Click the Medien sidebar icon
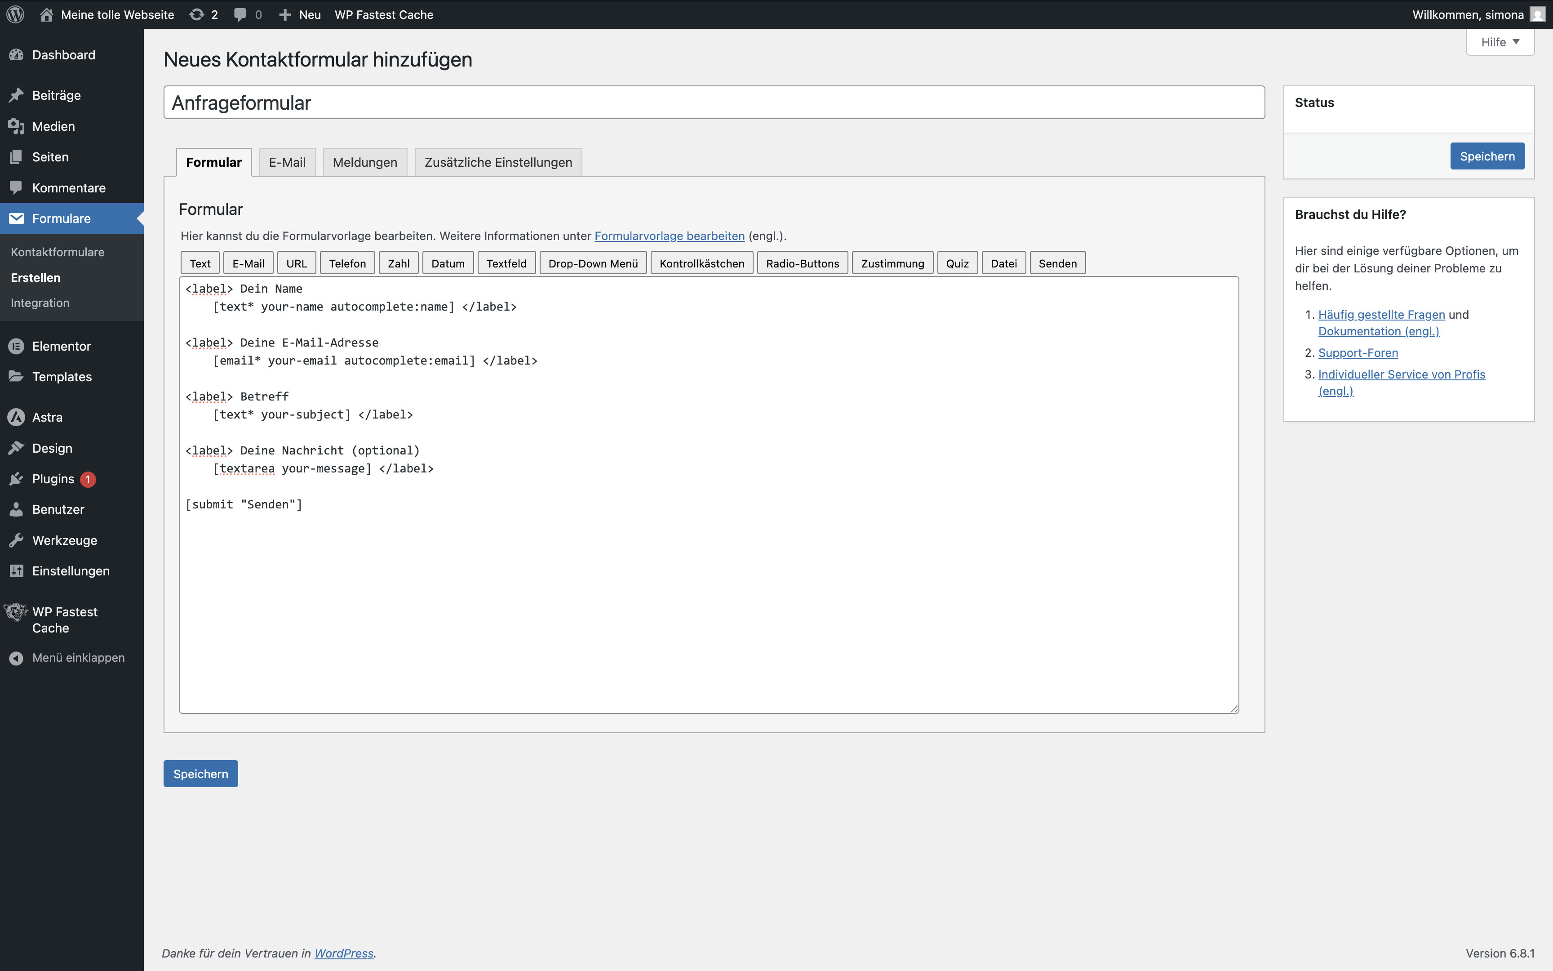 pos(16,126)
